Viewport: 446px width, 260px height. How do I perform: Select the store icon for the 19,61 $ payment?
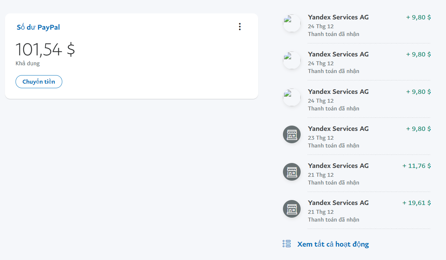pyautogui.click(x=292, y=209)
